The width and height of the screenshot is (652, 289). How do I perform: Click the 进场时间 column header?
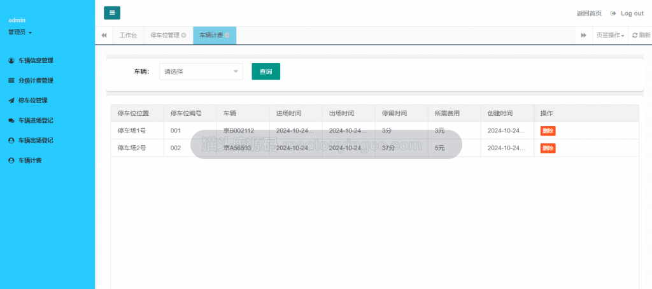[x=295, y=113]
